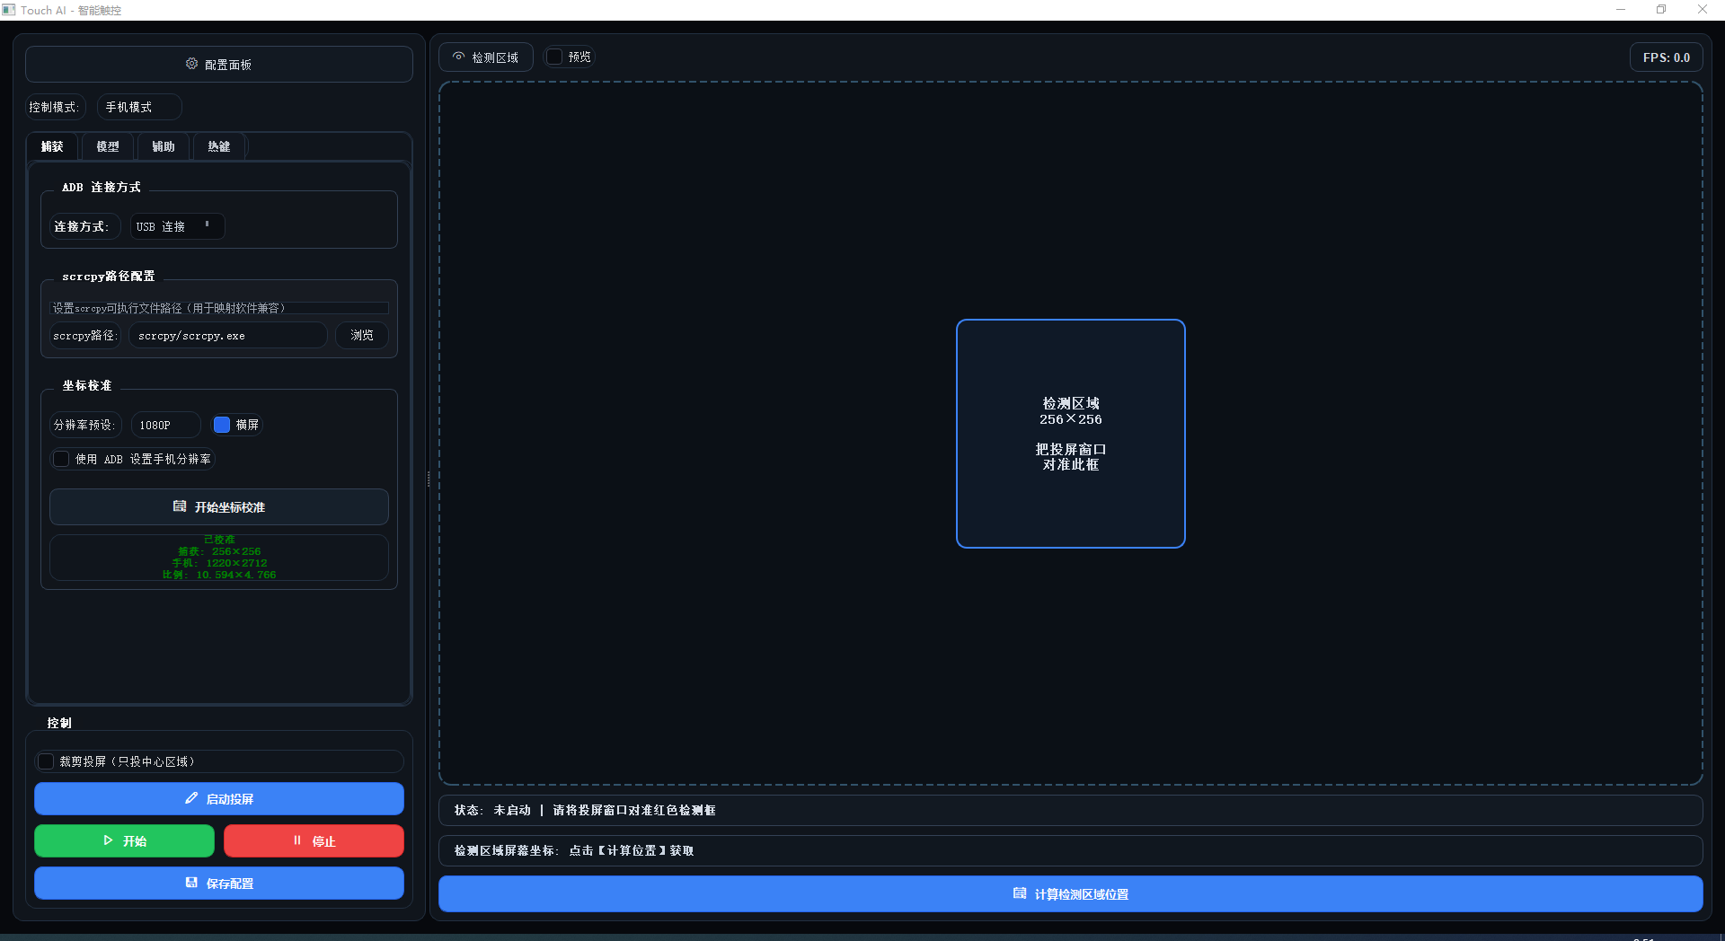The image size is (1725, 941).
Task: Click the vertical splitter handle between panels
Action: click(429, 479)
